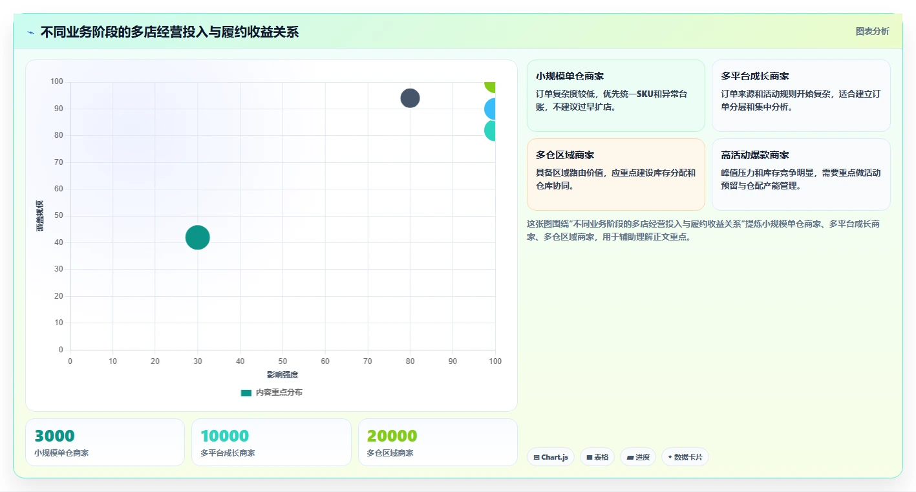Image resolution: width=916 pixels, height=492 pixels.
Task: Click the 10000 stat card
Action: (x=272, y=442)
